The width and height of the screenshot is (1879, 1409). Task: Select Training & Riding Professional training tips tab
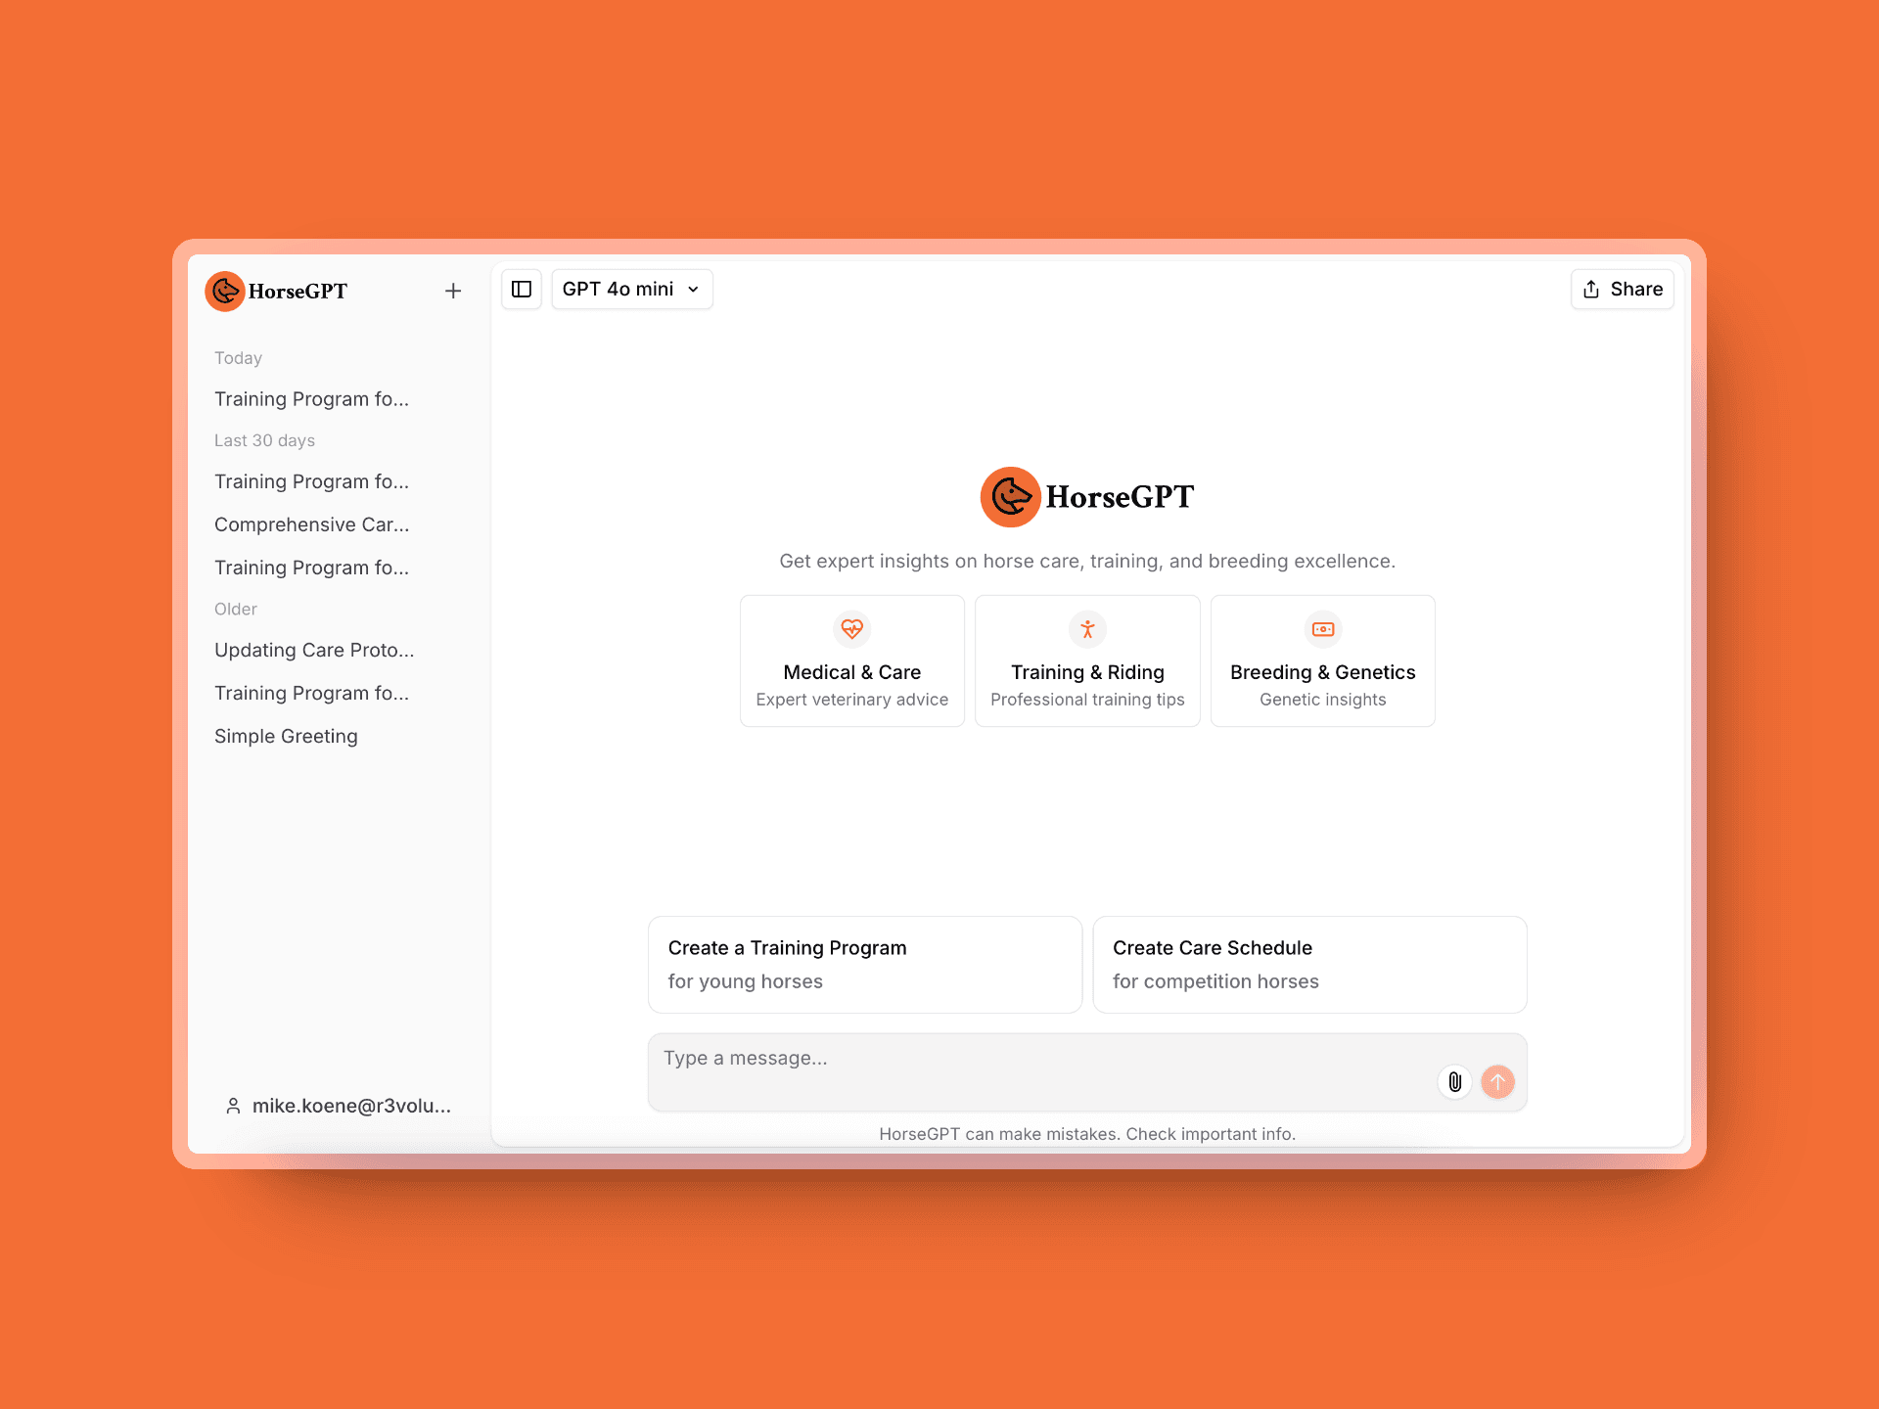point(1087,660)
